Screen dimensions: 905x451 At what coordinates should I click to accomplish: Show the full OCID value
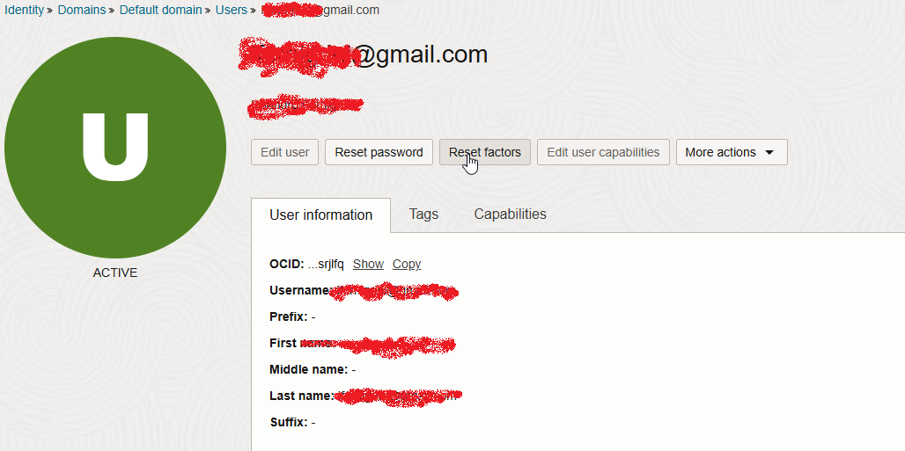coord(368,264)
